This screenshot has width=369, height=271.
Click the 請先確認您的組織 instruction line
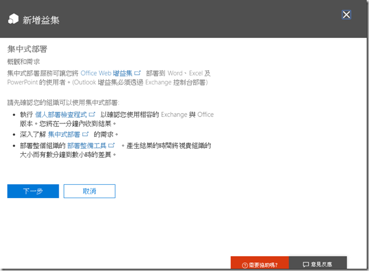tap(63, 102)
